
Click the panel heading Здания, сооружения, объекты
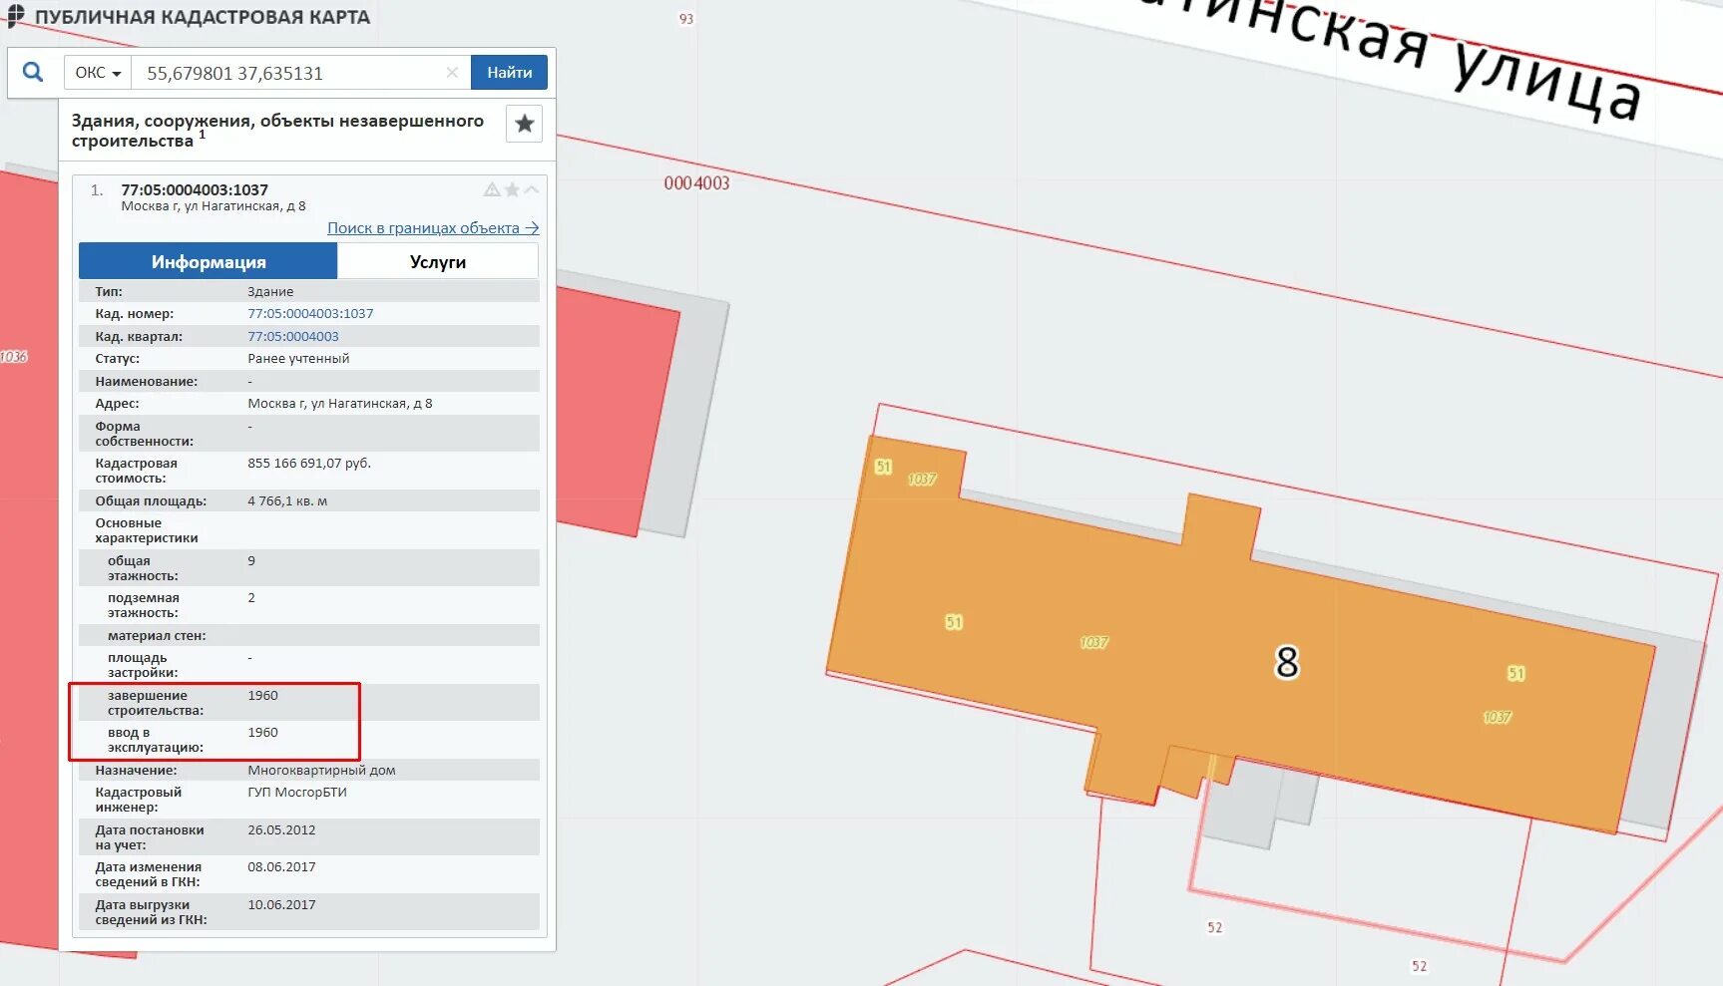click(x=277, y=131)
